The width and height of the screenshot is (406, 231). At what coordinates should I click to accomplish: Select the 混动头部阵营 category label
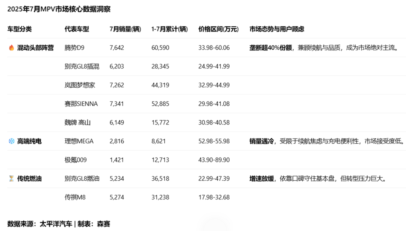point(35,48)
